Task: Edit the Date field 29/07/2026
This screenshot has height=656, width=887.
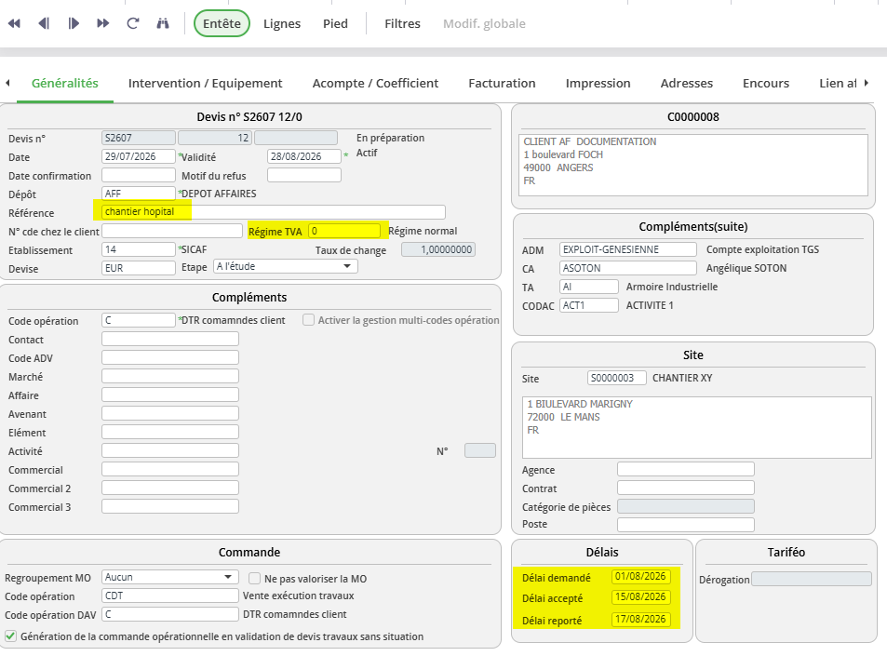Action: pos(139,156)
